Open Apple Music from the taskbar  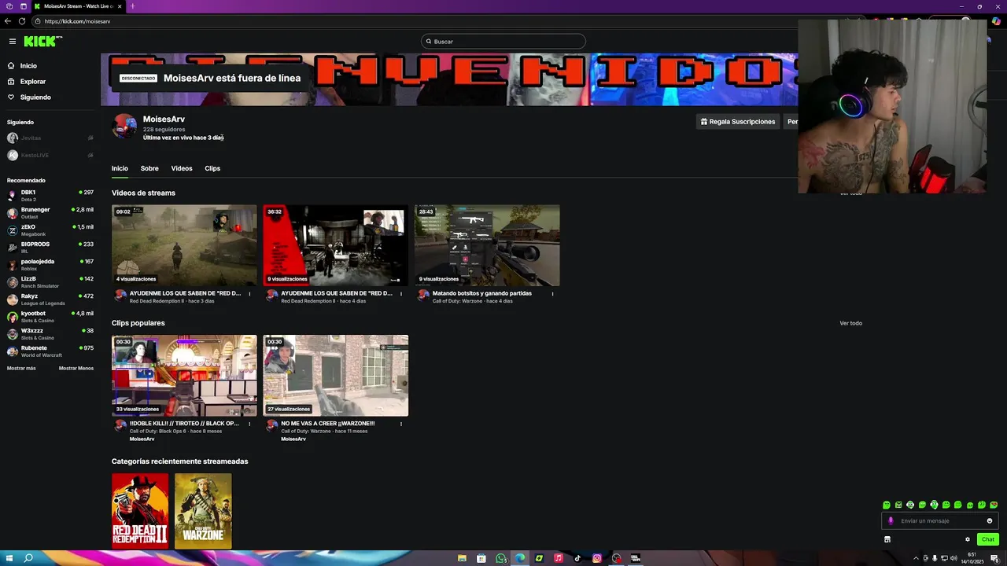coord(559,558)
